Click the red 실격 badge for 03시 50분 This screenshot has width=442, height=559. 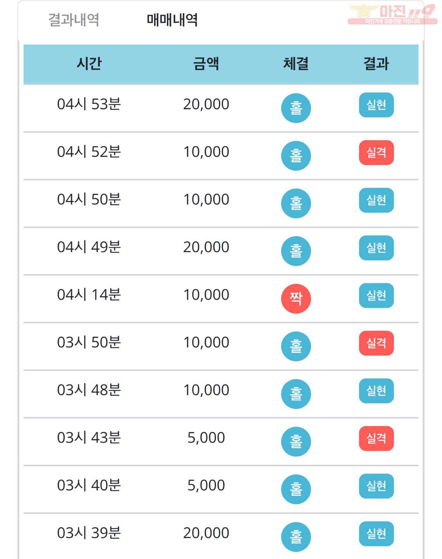[x=376, y=343]
